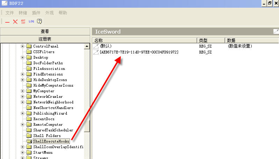Open the 文件 menu
This screenshot has width=279, height=159.
click(9, 13)
